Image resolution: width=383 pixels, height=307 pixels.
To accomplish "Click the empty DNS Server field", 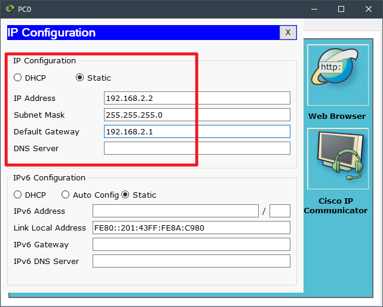I will tap(197, 148).
